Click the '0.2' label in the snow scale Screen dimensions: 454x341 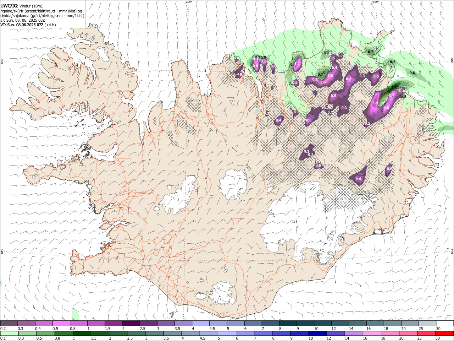click(x=3, y=329)
